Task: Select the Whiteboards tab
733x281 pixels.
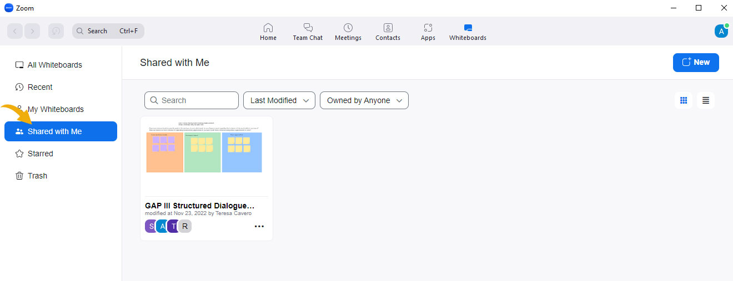Action: point(468,32)
